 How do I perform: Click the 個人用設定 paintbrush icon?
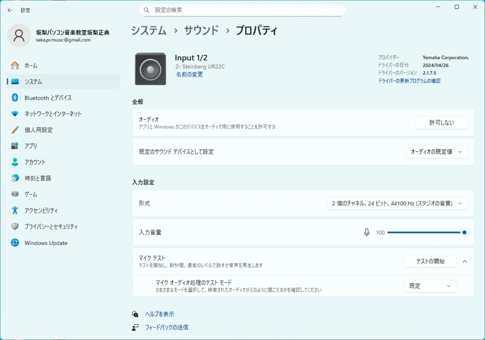click(x=15, y=130)
